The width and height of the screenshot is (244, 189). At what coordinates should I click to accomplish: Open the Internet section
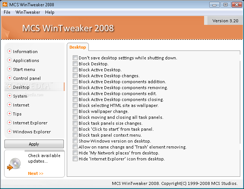pyautogui.click(x=21, y=105)
